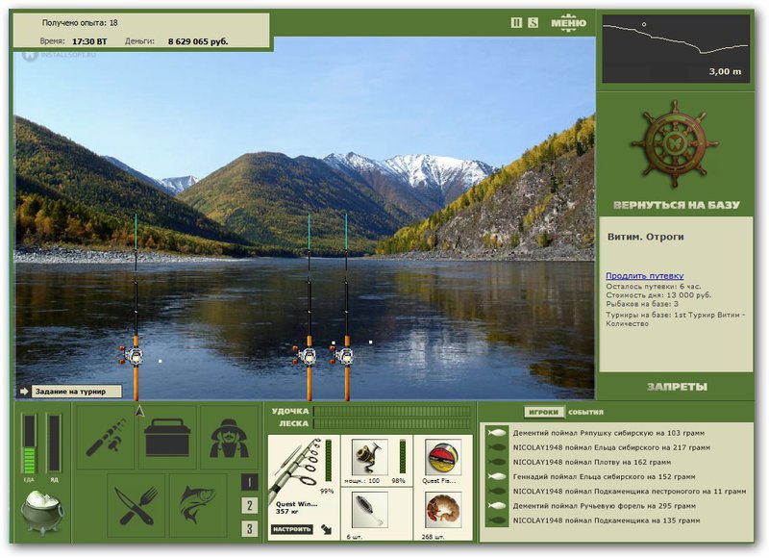Click text Геннадий поймал Ельца сибирского на 152 грамм

[x=604, y=476]
